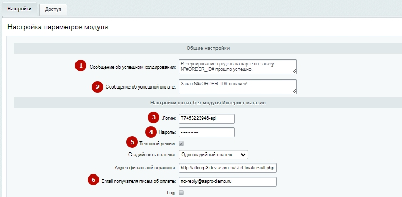402x197 pixels.
Task: Click the Настройка параметров модуля title
Action: click(58, 27)
